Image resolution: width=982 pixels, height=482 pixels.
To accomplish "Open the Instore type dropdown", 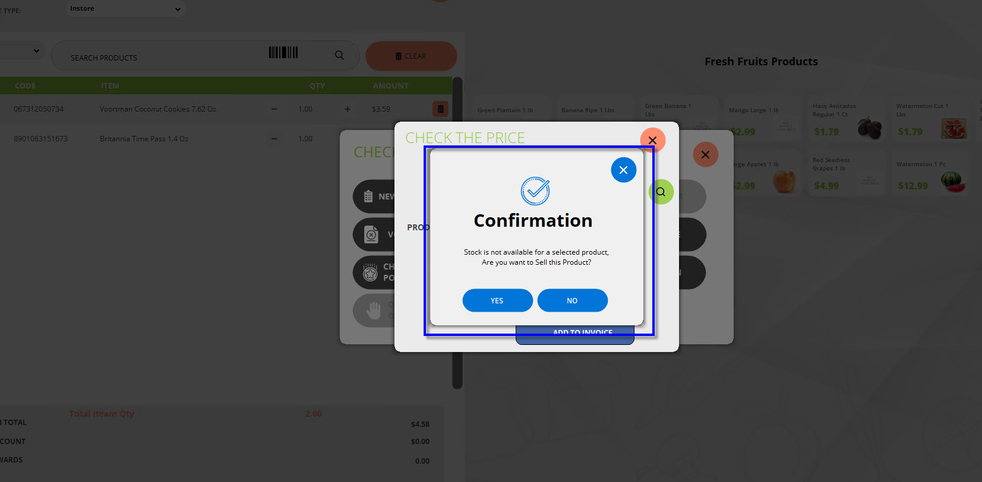I will (x=126, y=9).
